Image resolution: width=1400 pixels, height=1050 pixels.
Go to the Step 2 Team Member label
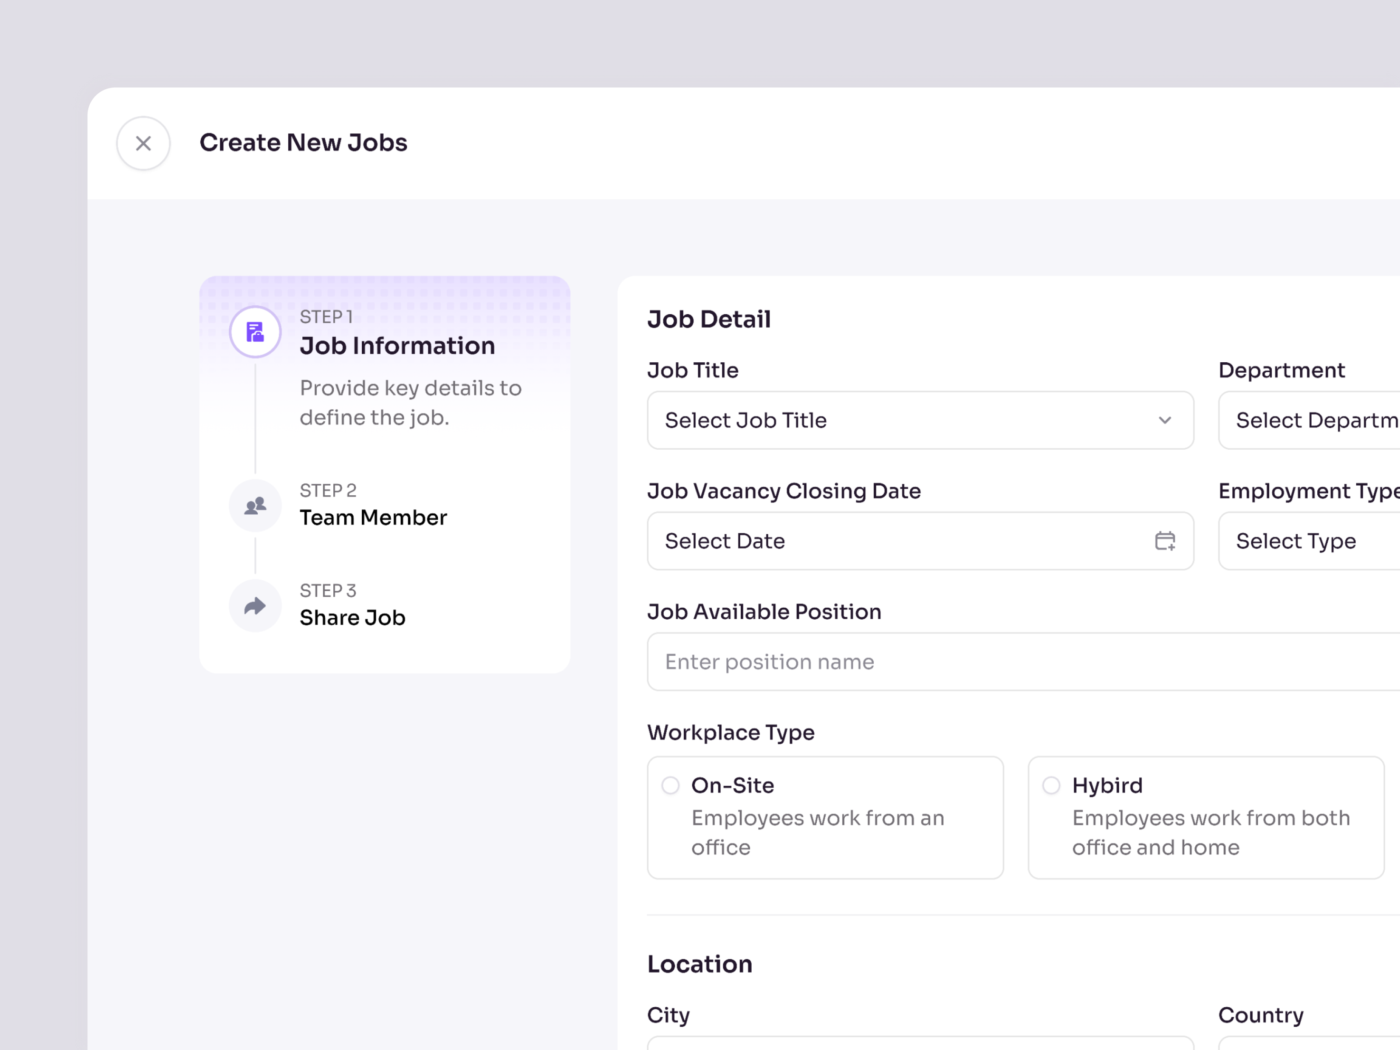pyautogui.click(x=374, y=517)
